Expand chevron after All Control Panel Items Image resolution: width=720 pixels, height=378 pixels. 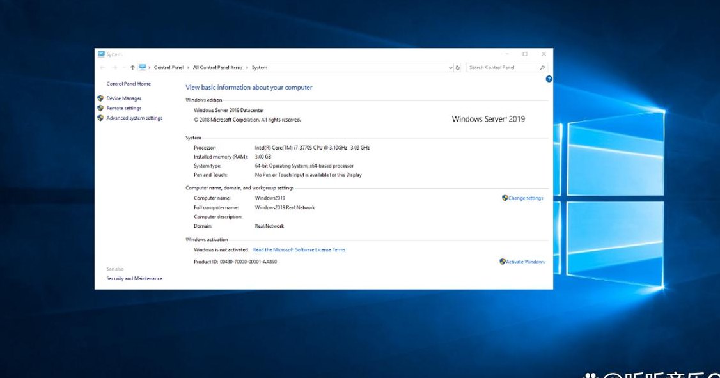pyautogui.click(x=247, y=68)
